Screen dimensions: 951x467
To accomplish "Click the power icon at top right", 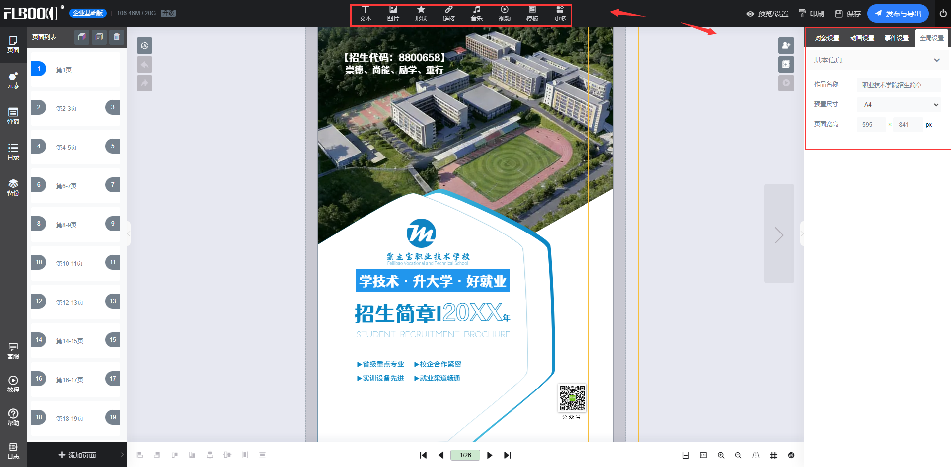I will tap(943, 14).
